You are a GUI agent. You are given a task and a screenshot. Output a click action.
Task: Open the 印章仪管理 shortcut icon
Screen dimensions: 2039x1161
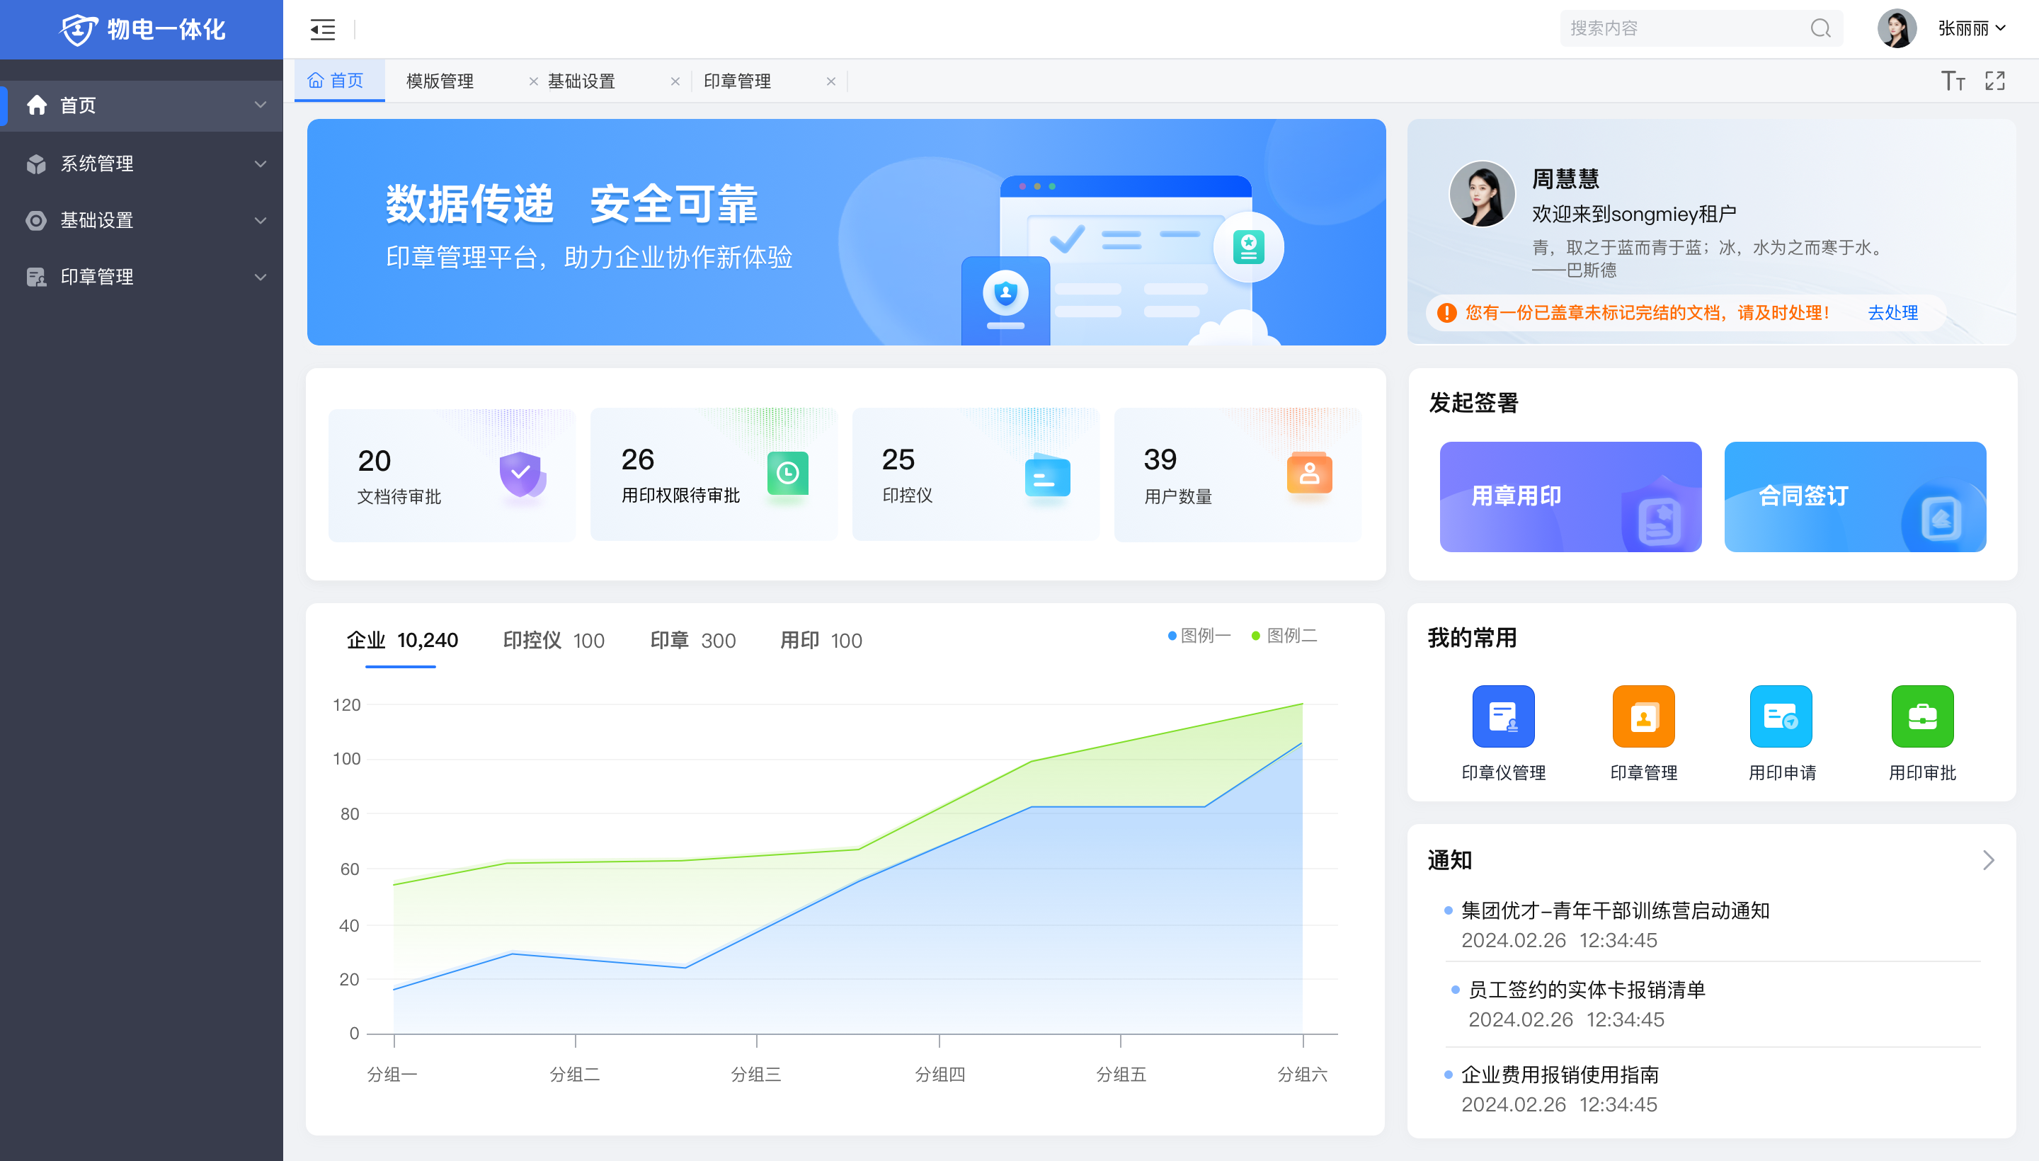click(1503, 716)
